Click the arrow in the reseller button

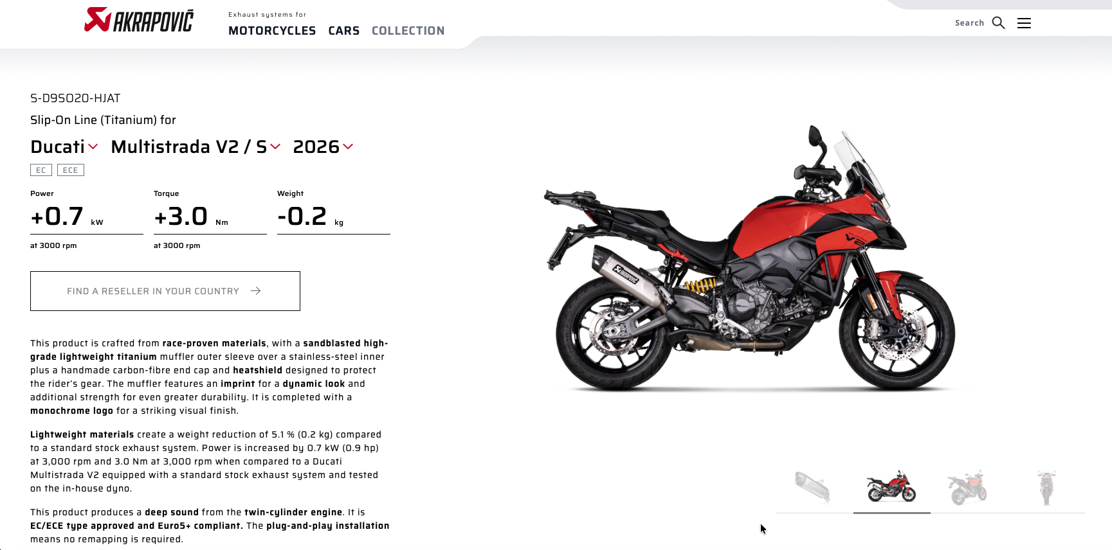tap(255, 291)
